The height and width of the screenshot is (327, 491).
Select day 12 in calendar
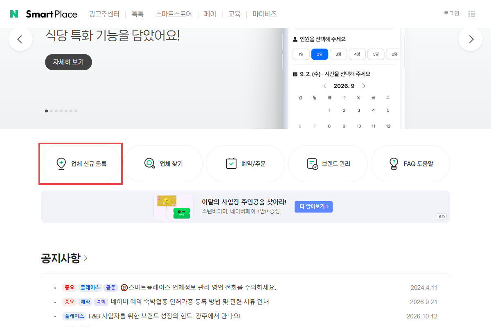click(x=388, y=126)
